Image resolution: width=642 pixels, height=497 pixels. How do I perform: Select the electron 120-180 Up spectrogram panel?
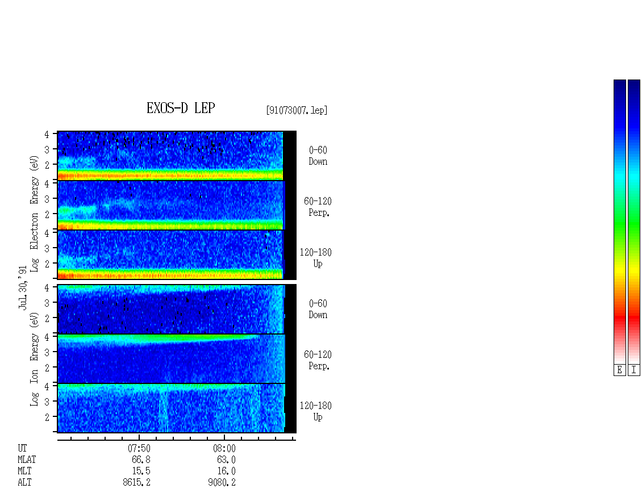[x=177, y=254]
